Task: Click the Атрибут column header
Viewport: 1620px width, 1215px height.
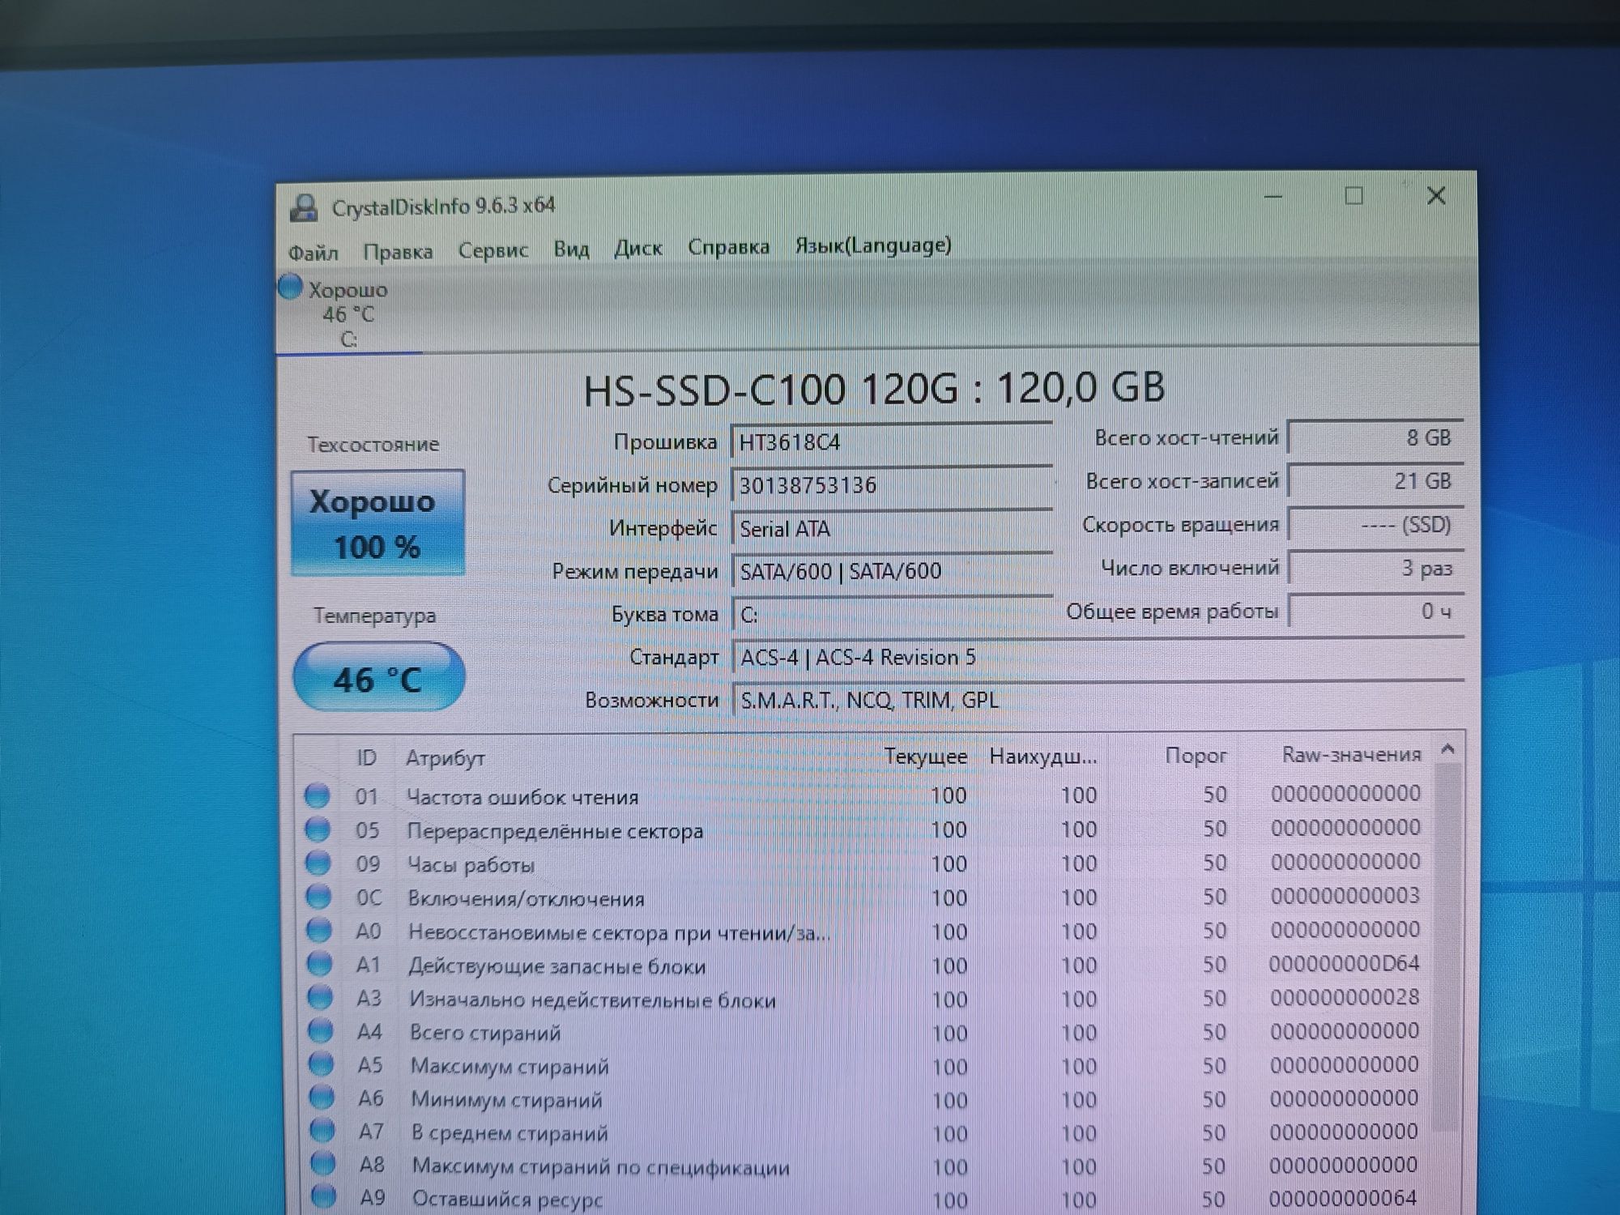Action: point(446,757)
